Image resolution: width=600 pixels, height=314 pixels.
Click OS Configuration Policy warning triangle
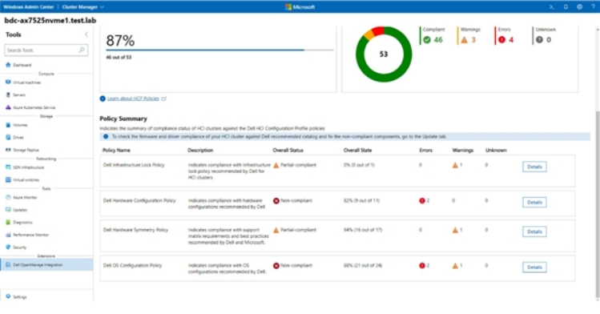click(455, 265)
